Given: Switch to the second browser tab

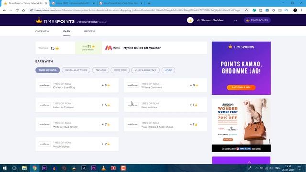Looking at the screenshot, I should (73, 3).
